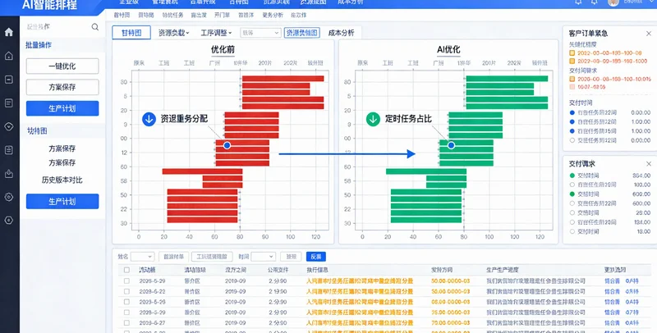The image size is (657, 333).
Task: Tick the checkbox on the 2028-5-22 row
Action: point(126,291)
